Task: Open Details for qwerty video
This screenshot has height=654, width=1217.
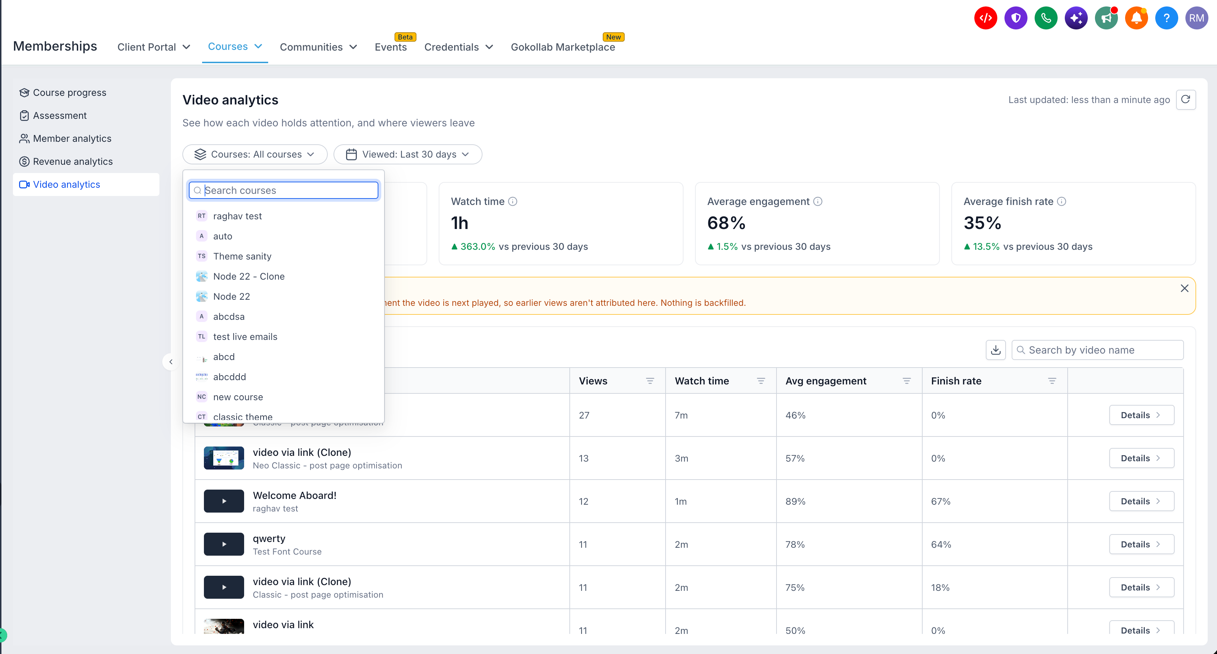Action: [1141, 544]
